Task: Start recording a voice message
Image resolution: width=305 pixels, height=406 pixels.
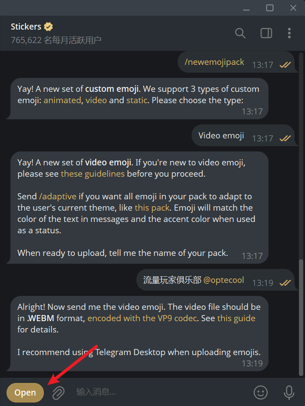Action: point(289,393)
